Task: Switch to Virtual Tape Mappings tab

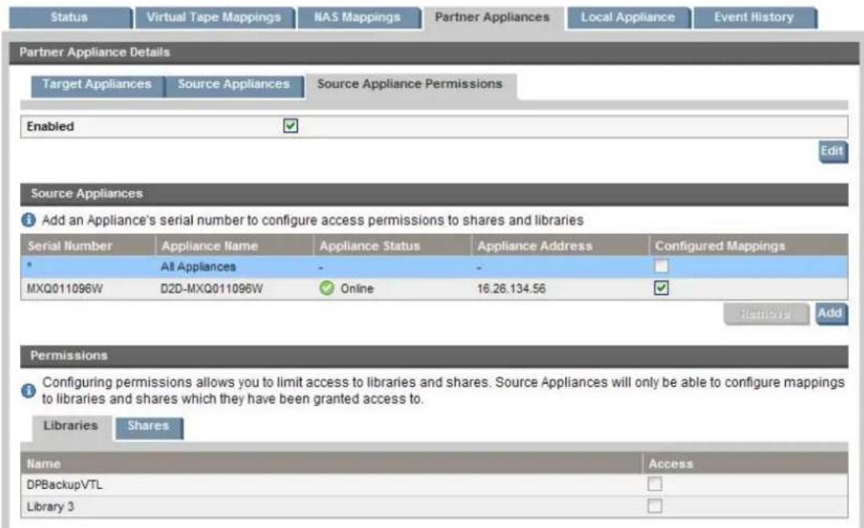Action: click(x=214, y=18)
